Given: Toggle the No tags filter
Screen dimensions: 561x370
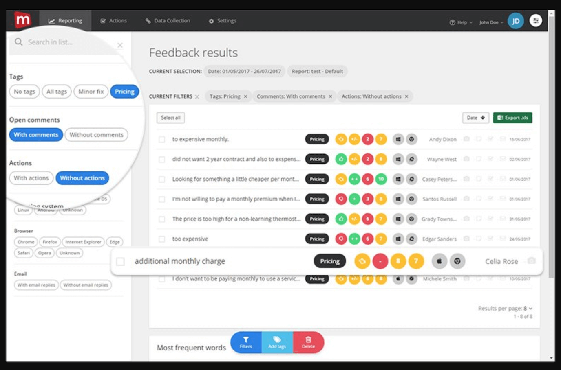Looking at the screenshot, I should (x=24, y=92).
